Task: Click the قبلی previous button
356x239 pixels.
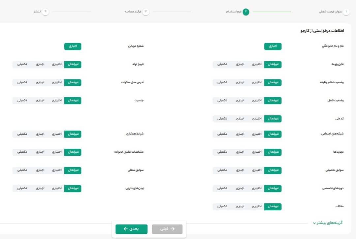Action: [167, 229]
